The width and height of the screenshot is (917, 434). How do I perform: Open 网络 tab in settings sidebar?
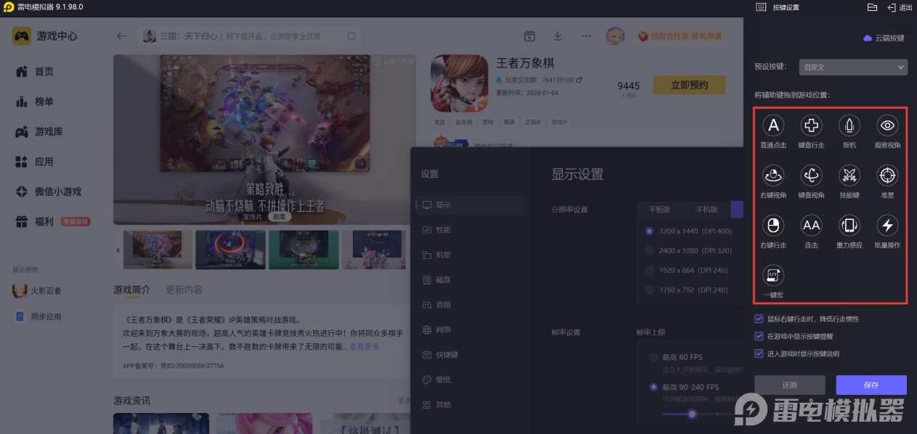(x=470, y=329)
